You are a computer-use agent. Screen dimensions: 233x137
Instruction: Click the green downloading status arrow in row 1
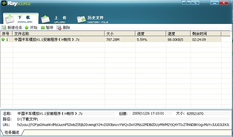click(3, 39)
